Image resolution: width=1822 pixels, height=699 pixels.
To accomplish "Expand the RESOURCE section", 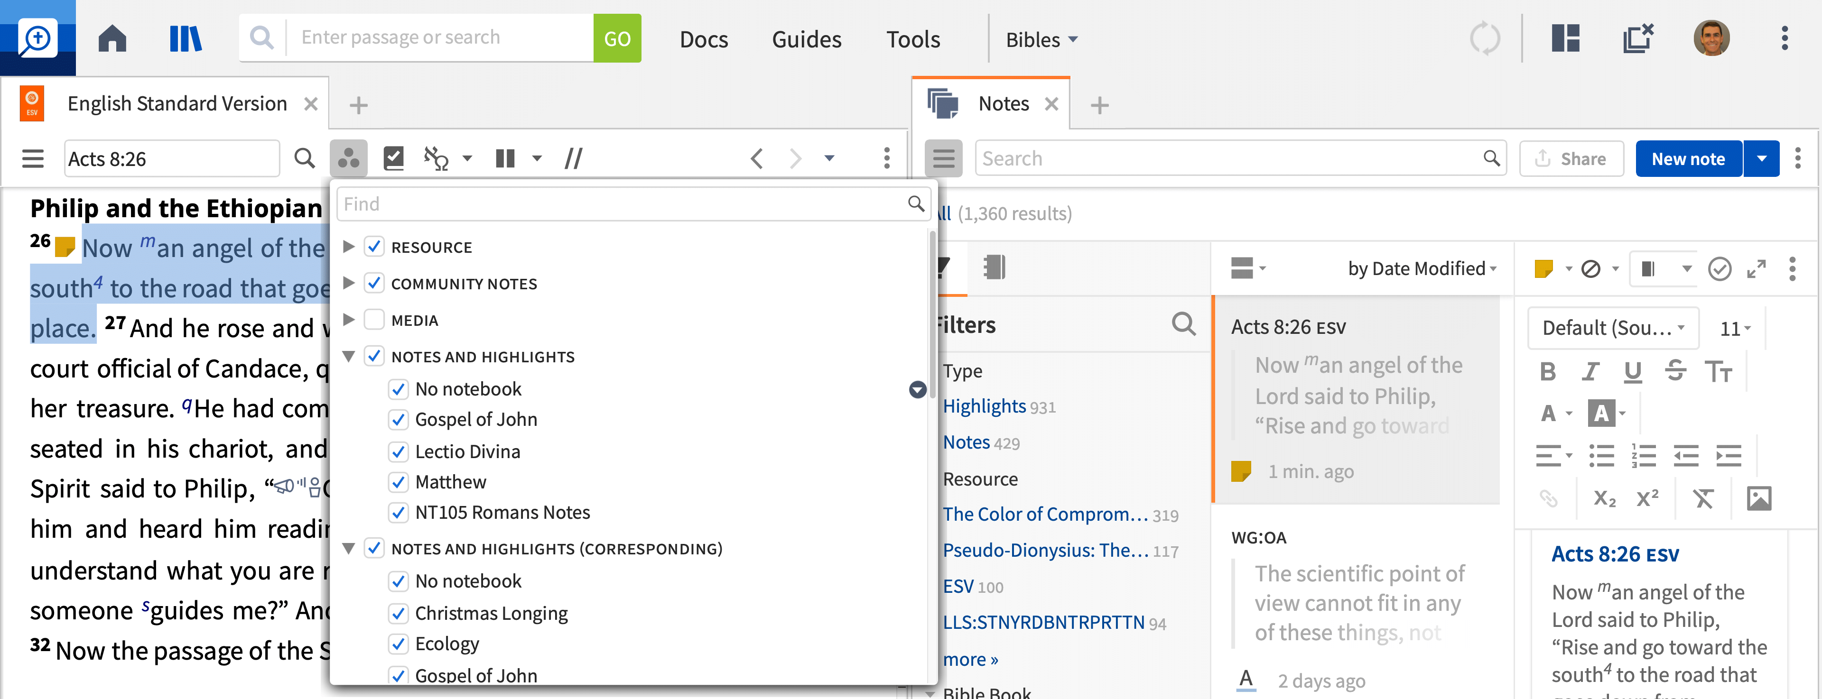I will [x=348, y=246].
